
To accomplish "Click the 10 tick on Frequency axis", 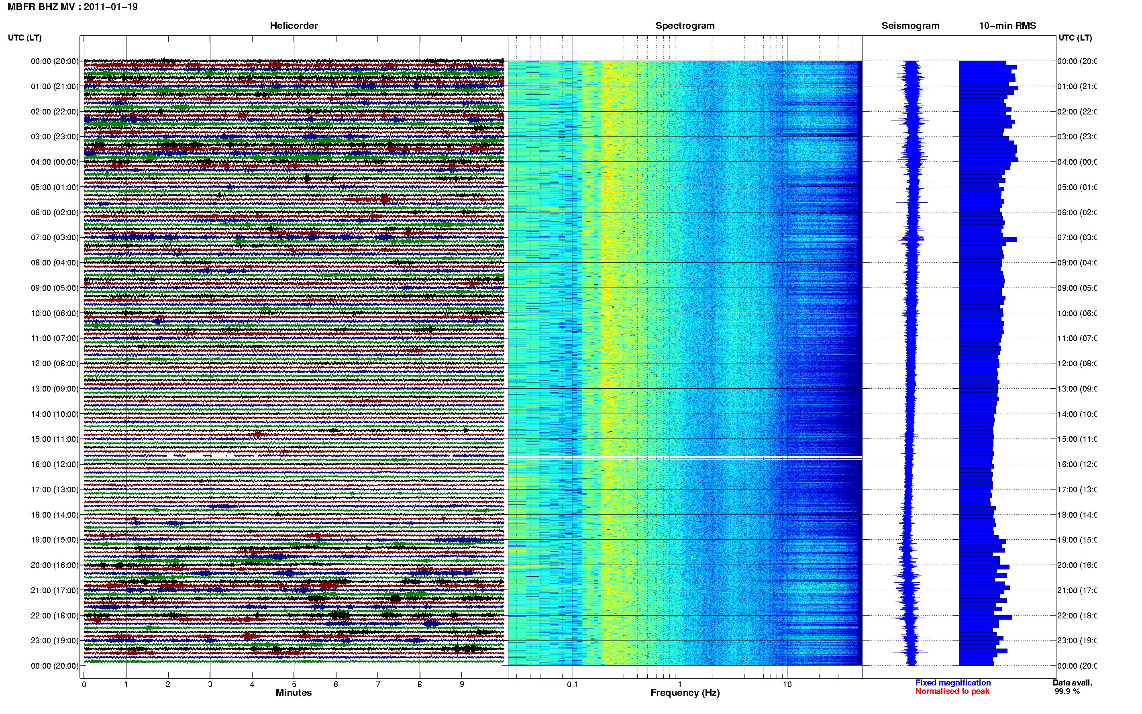I will click(x=787, y=684).
